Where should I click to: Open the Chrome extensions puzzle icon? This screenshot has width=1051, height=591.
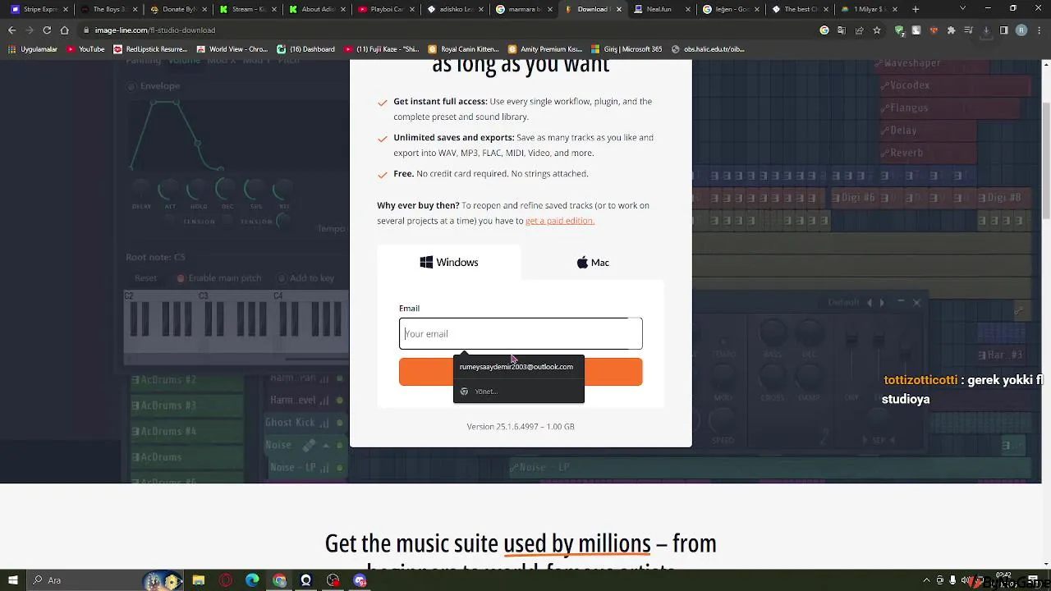click(x=951, y=30)
